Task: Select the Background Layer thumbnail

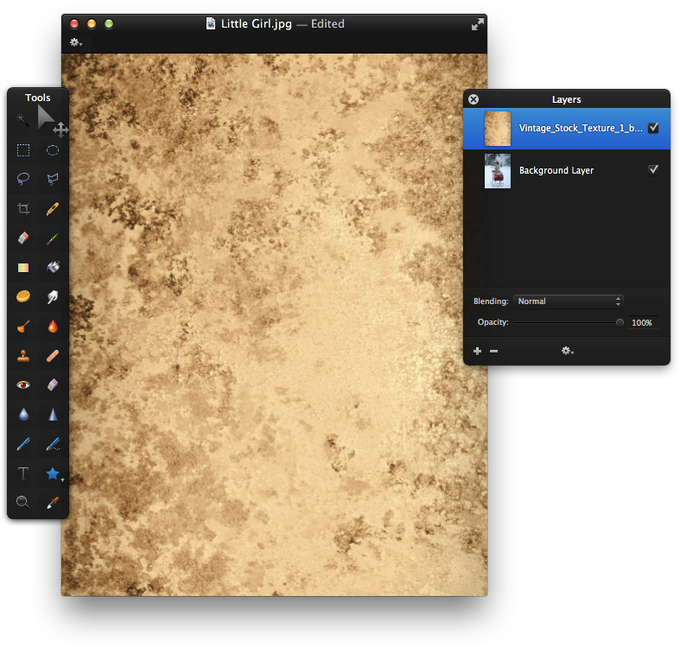Action: point(498,171)
